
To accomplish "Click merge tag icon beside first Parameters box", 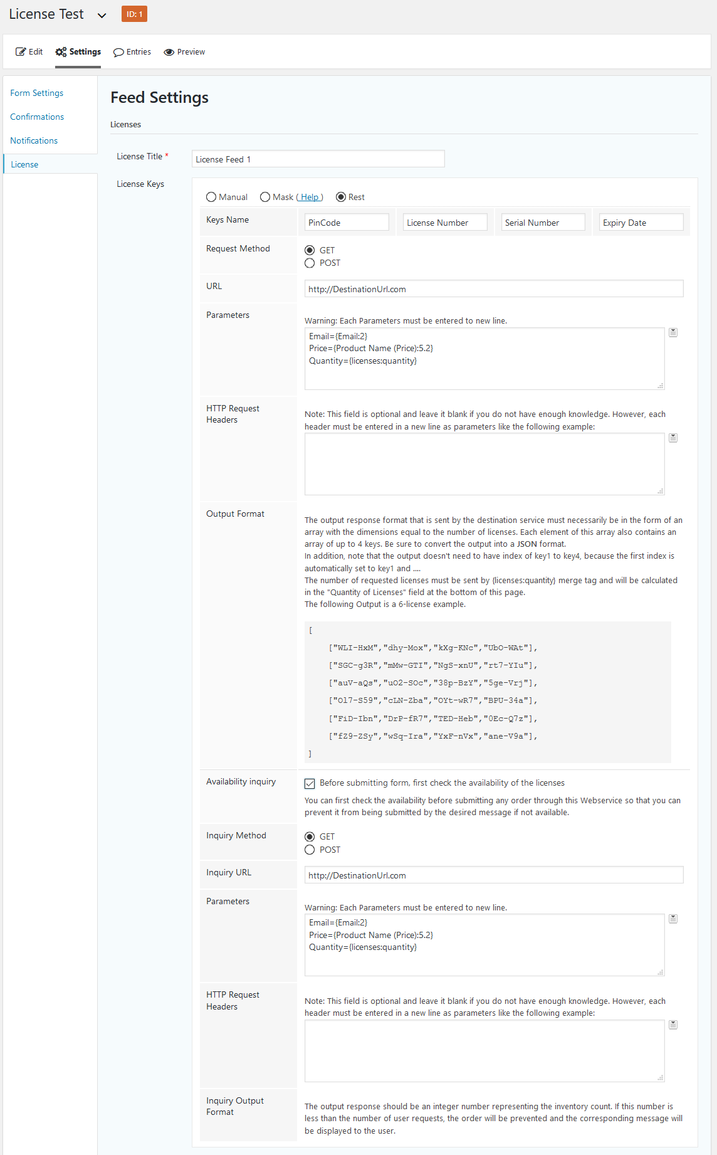I will click(673, 332).
